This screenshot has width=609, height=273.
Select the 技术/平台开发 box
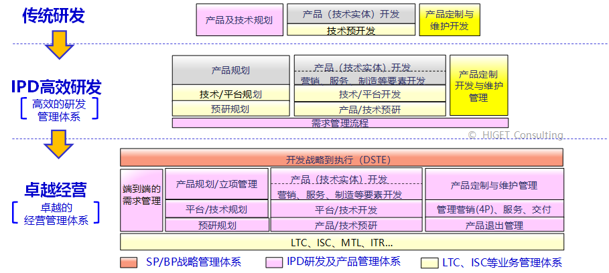point(370,94)
